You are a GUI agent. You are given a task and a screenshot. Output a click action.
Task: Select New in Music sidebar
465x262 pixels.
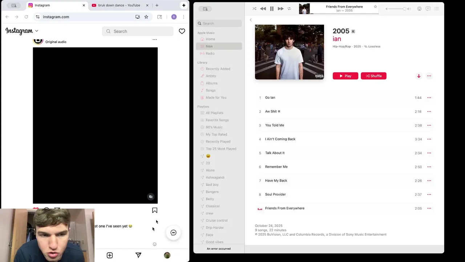[219, 46]
